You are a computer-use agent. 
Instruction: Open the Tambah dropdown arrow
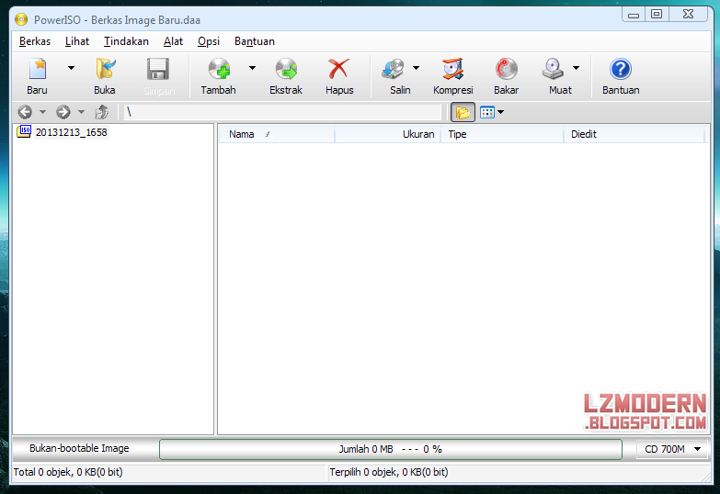click(252, 68)
